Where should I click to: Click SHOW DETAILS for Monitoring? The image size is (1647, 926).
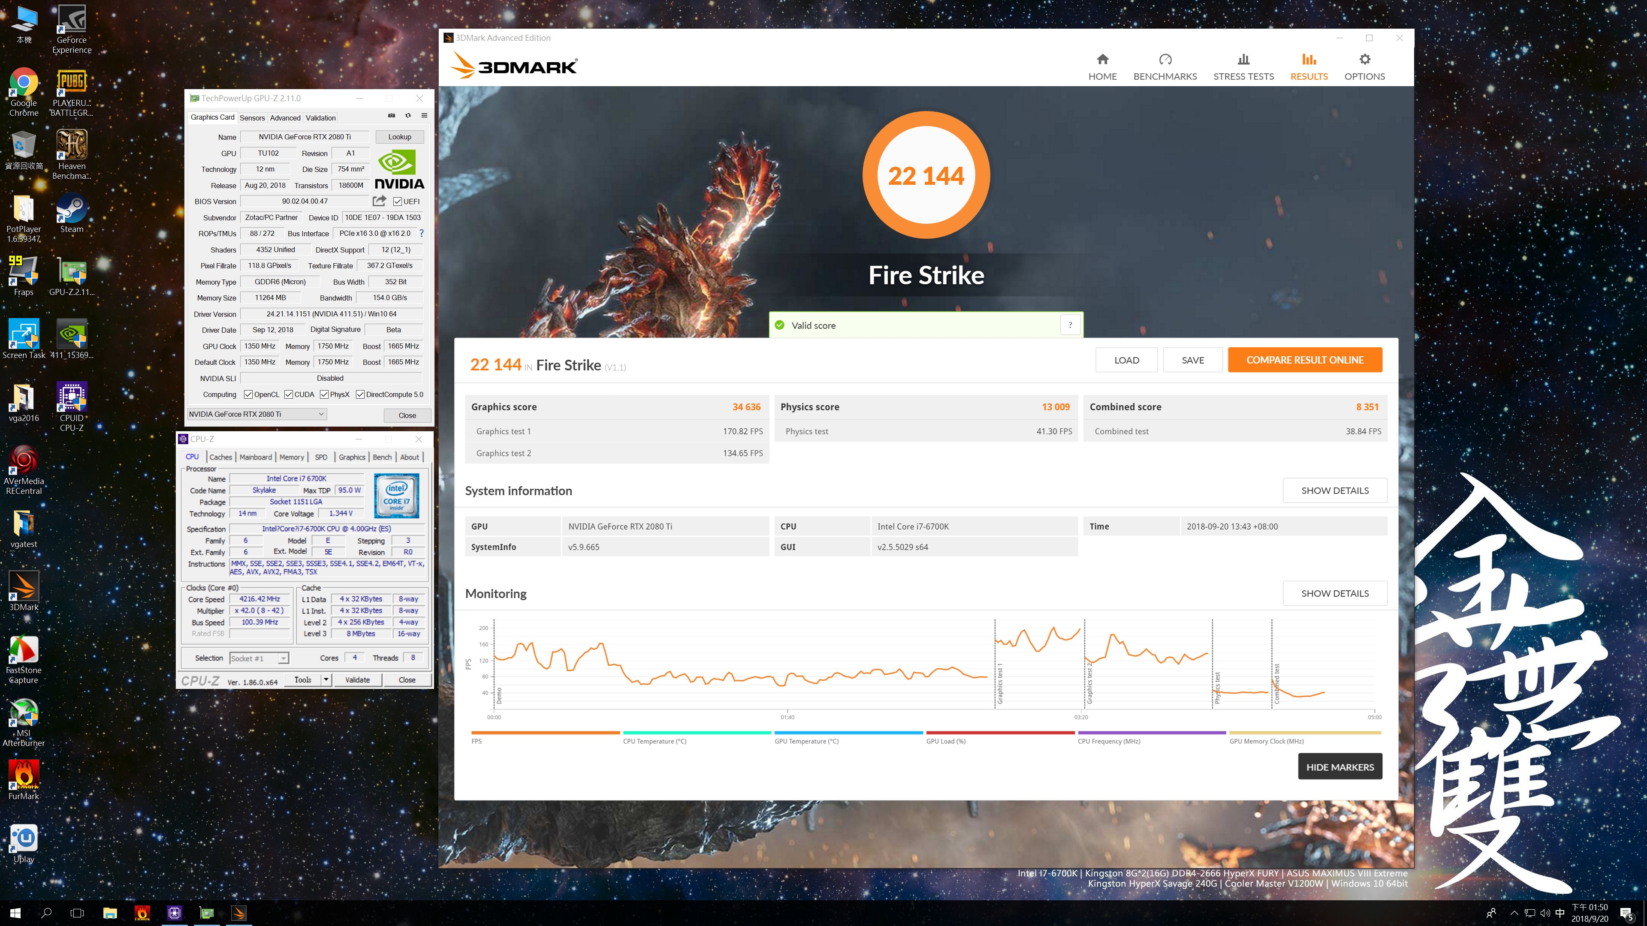(1335, 593)
